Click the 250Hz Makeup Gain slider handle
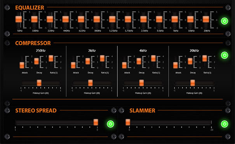This screenshot has width=235, height=144. coord(39,83)
